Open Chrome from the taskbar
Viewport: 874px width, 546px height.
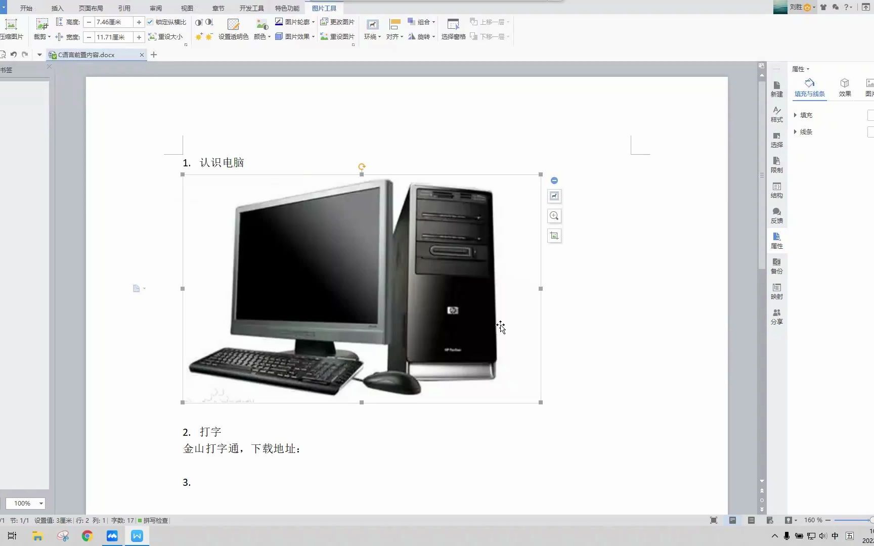87,536
